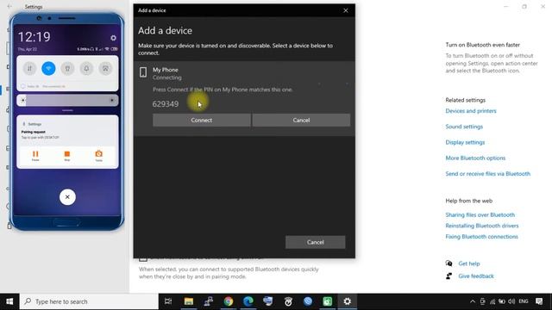552x310 pixels.
Task: Click the taskbar search box
Action: (89, 301)
